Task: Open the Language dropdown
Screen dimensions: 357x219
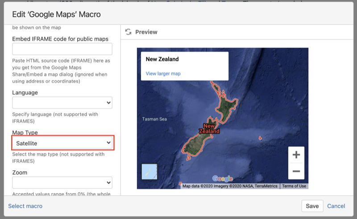Action: click(x=62, y=103)
